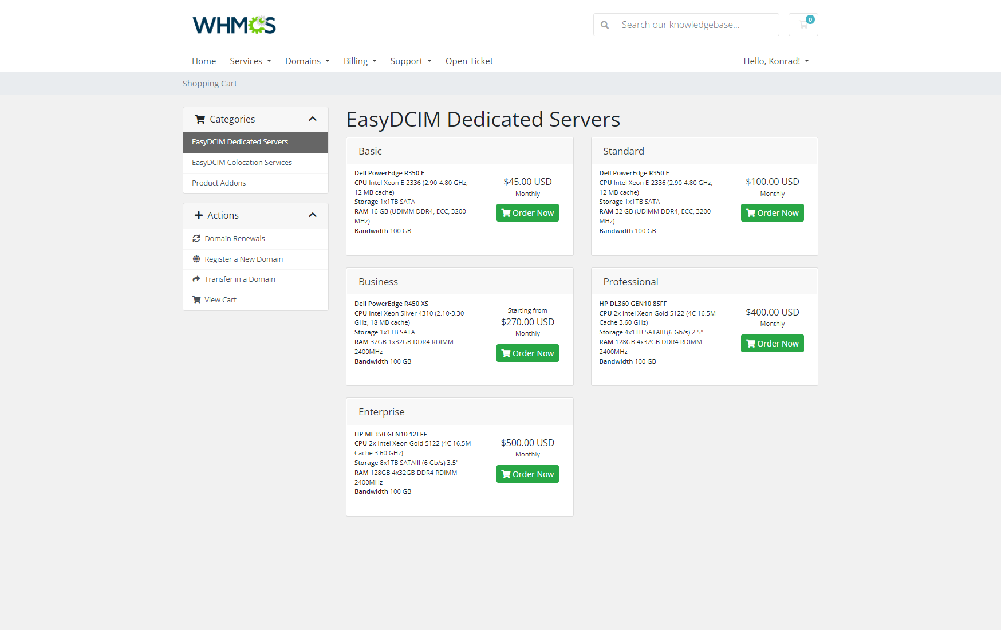The image size is (1001, 630).
Task: Click Dell PowerEdge R450 XS text
Action: point(391,304)
